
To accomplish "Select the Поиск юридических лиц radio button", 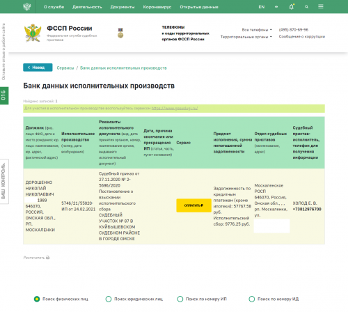I will click(109, 299).
